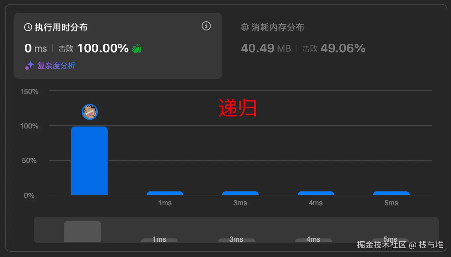Image resolution: width=451 pixels, height=257 pixels.
Task: Select the 执行用时分布 tab
Action: point(118,46)
